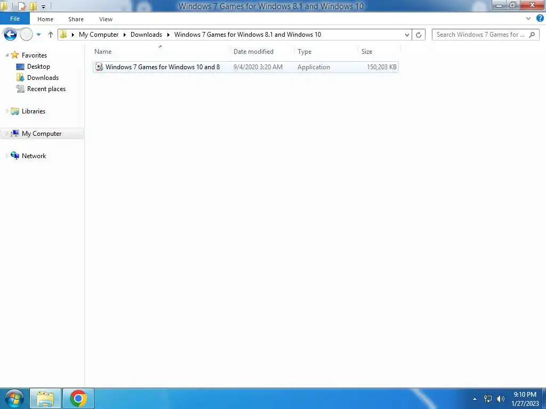Select the Windows 7 Games for Windows 10 and 8 file

click(245, 67)
